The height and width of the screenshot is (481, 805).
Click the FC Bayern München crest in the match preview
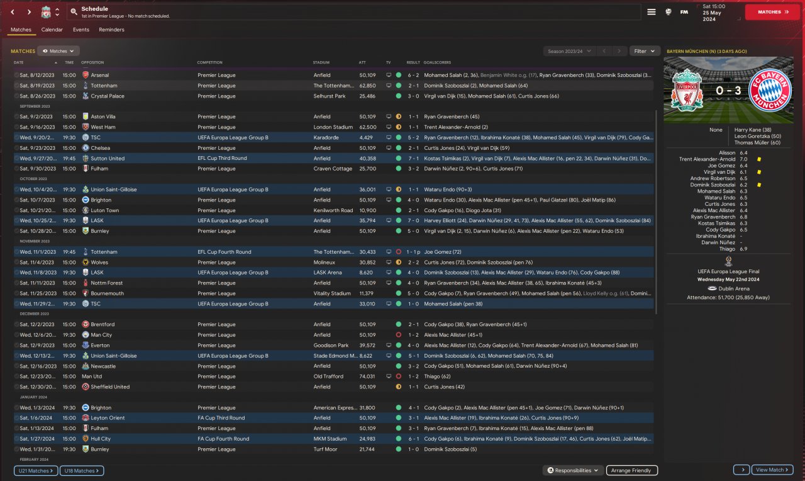pyautogui.click(x=770, y=91)
